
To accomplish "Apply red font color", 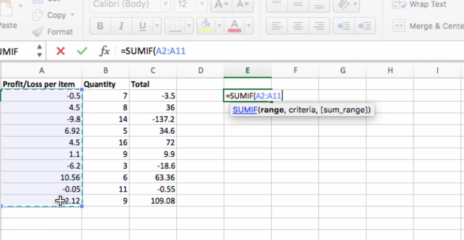I will click(x=234, y=26).
